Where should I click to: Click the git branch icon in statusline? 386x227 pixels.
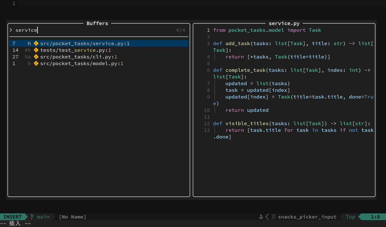pos(32,217)
